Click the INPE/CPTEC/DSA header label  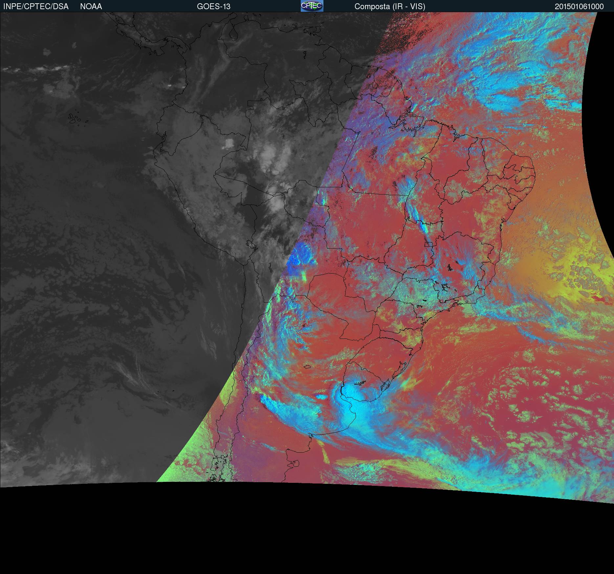coord(36,7)
